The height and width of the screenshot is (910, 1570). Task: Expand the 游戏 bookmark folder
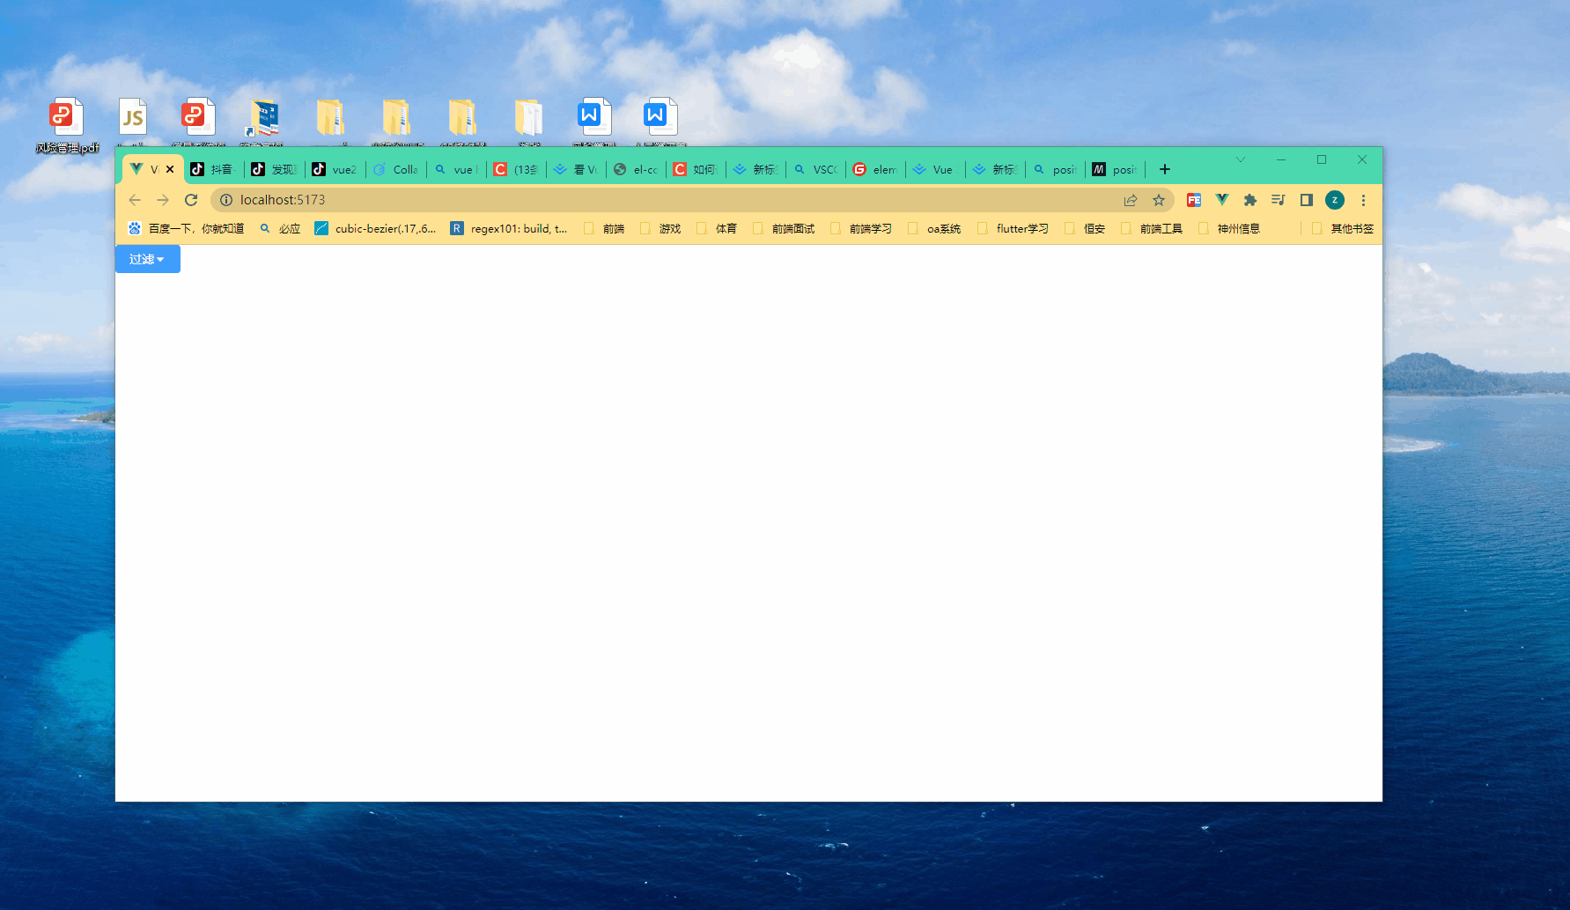661,228
